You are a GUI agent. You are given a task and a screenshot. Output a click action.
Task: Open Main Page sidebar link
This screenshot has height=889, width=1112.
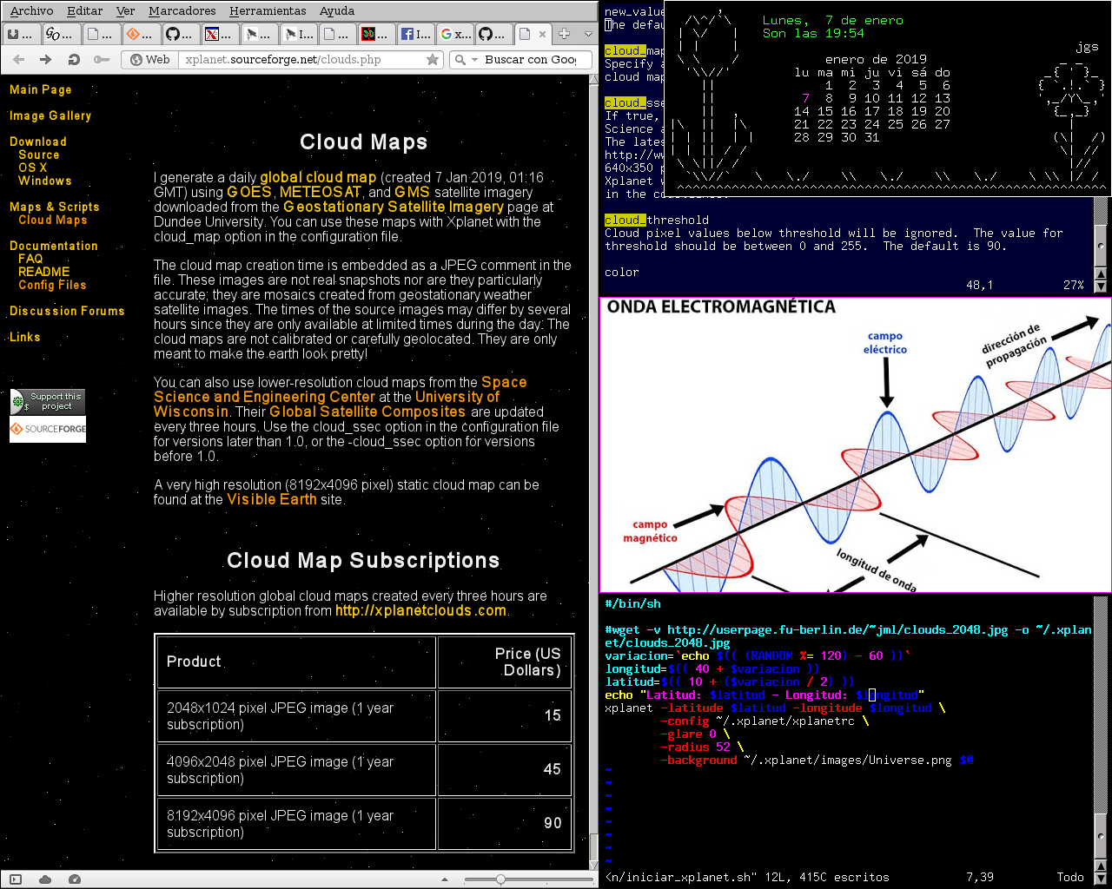tap(41, 89)
